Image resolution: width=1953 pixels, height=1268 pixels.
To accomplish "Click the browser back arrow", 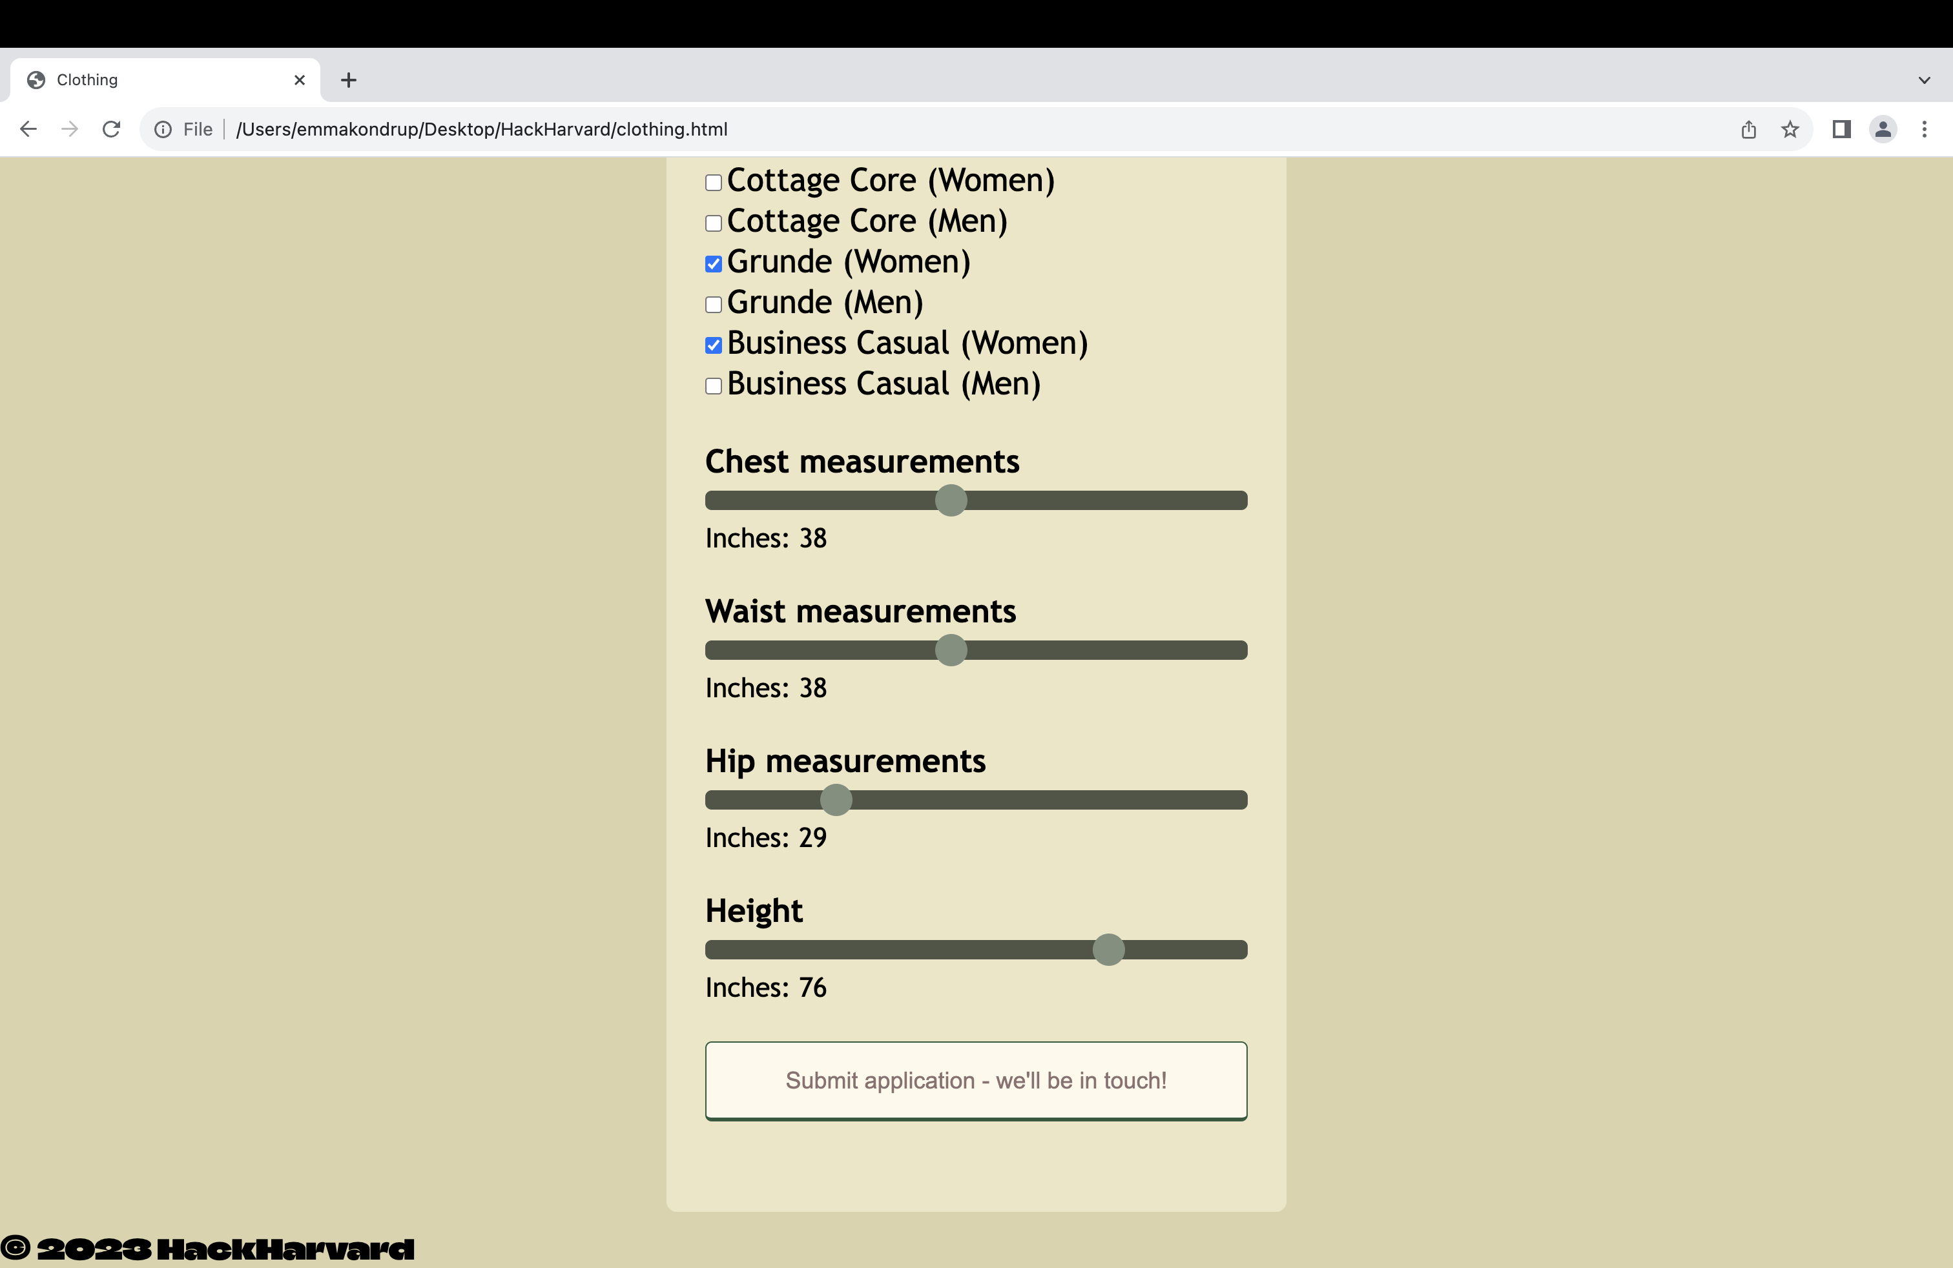I will point(28,128).
